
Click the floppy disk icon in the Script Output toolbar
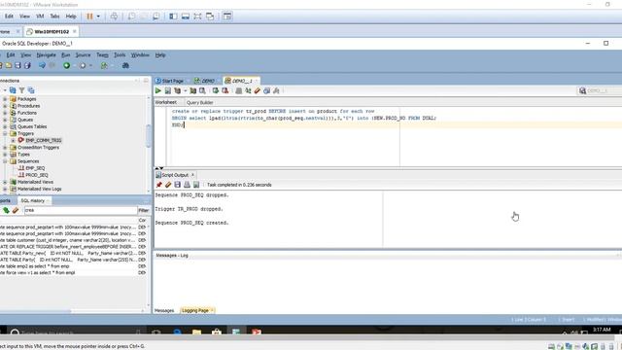click(177, 185)
